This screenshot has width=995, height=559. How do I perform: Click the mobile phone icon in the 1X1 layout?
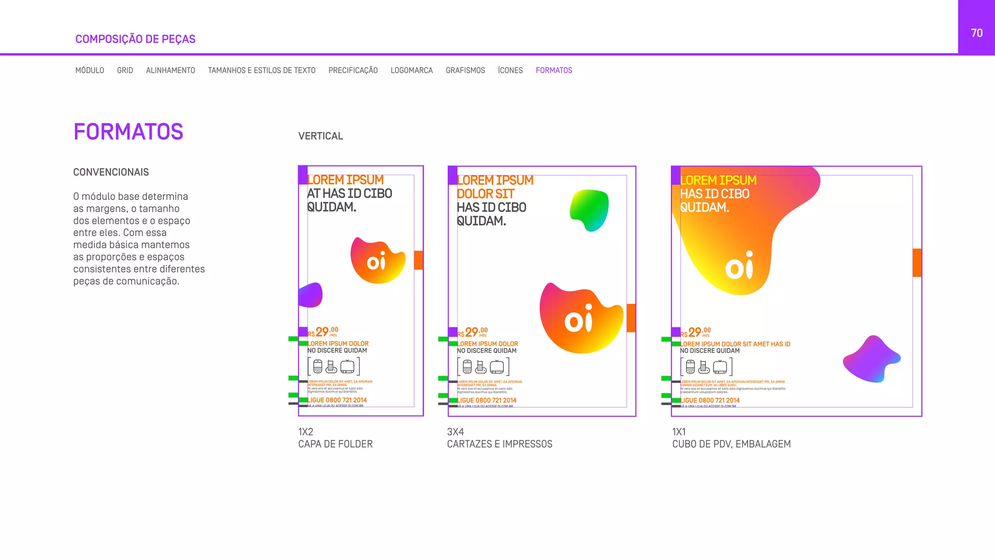690,367
